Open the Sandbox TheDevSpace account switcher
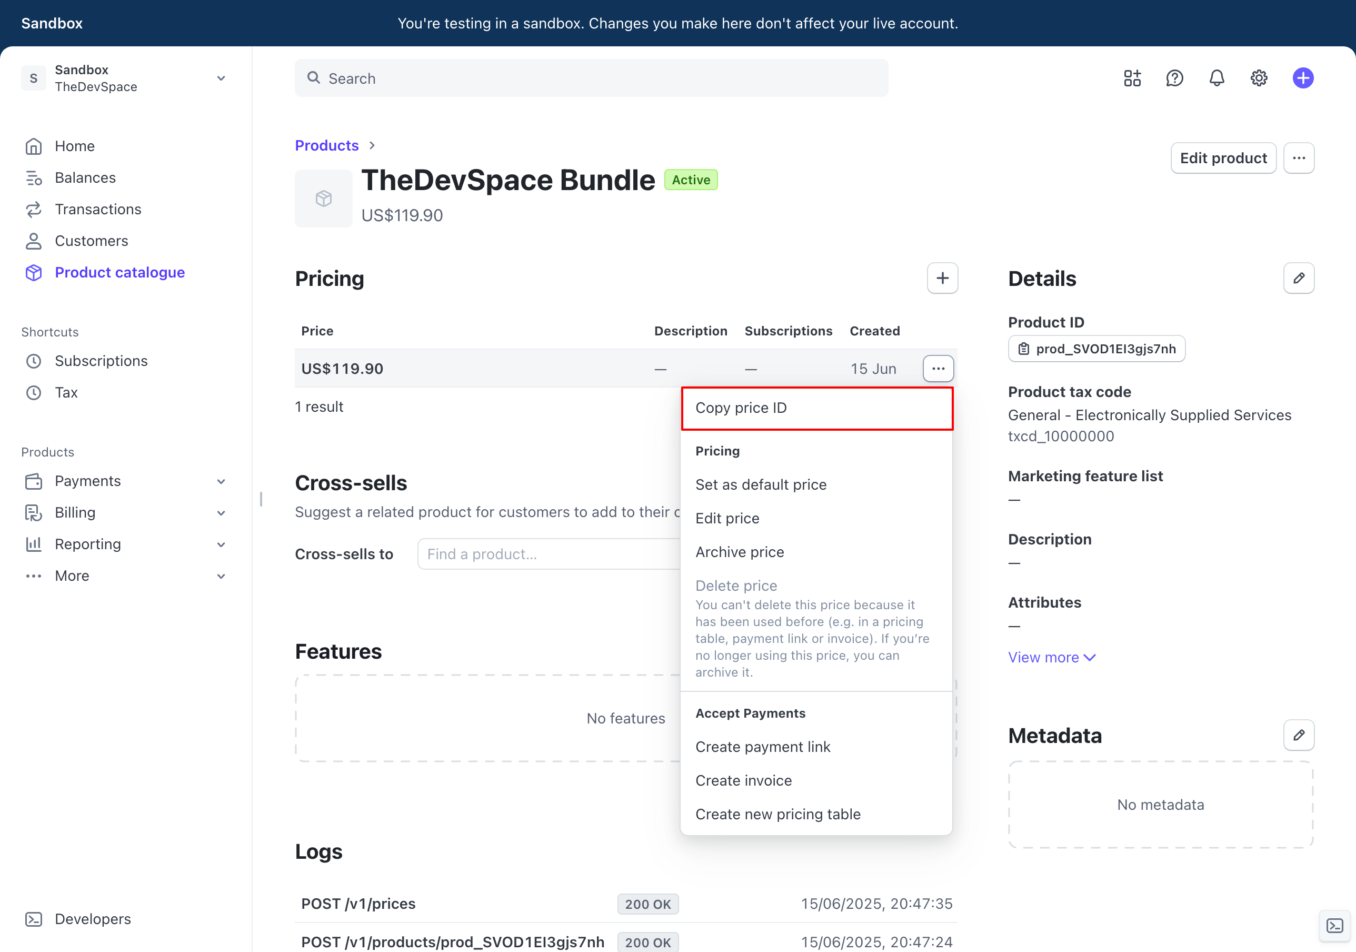This screenshot has height=952, width=1356. click(124, 78)
